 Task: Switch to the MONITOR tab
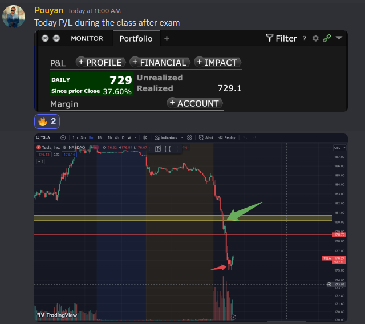[x=87, y=38]
